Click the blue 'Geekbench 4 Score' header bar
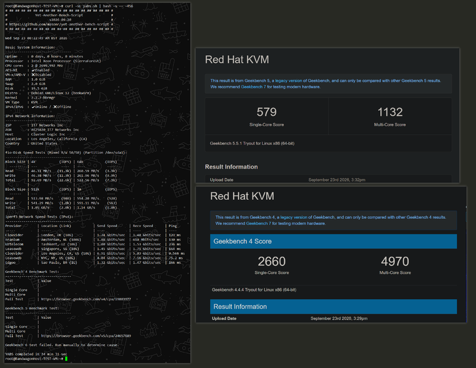The width and height of the screenshot is (476, 368). 334,241
